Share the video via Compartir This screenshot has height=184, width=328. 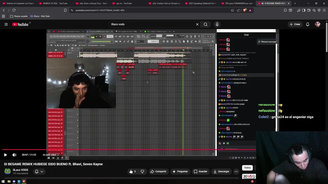[x=158, y=171]
